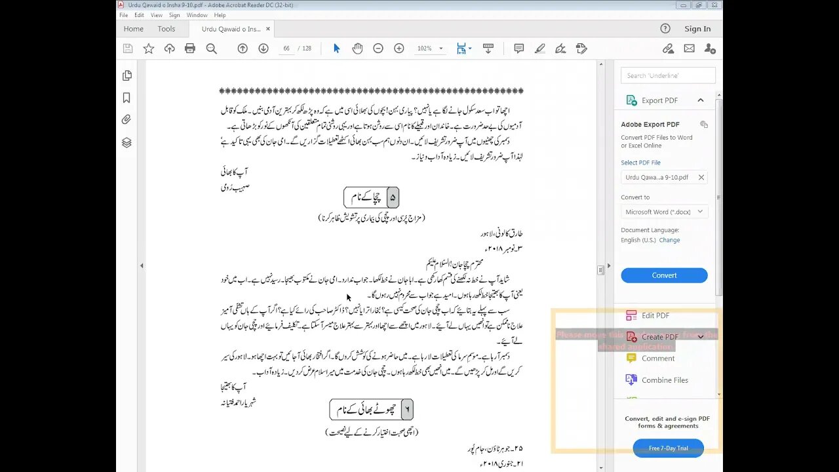The image size is (839, 472).
Task: Open the attachments paperclip panel
Action: 127,120
